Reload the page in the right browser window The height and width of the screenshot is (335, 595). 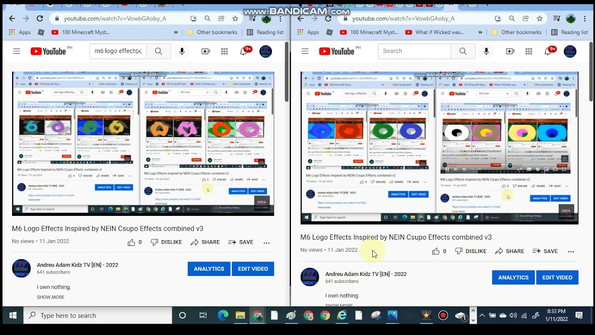(328, 19)
